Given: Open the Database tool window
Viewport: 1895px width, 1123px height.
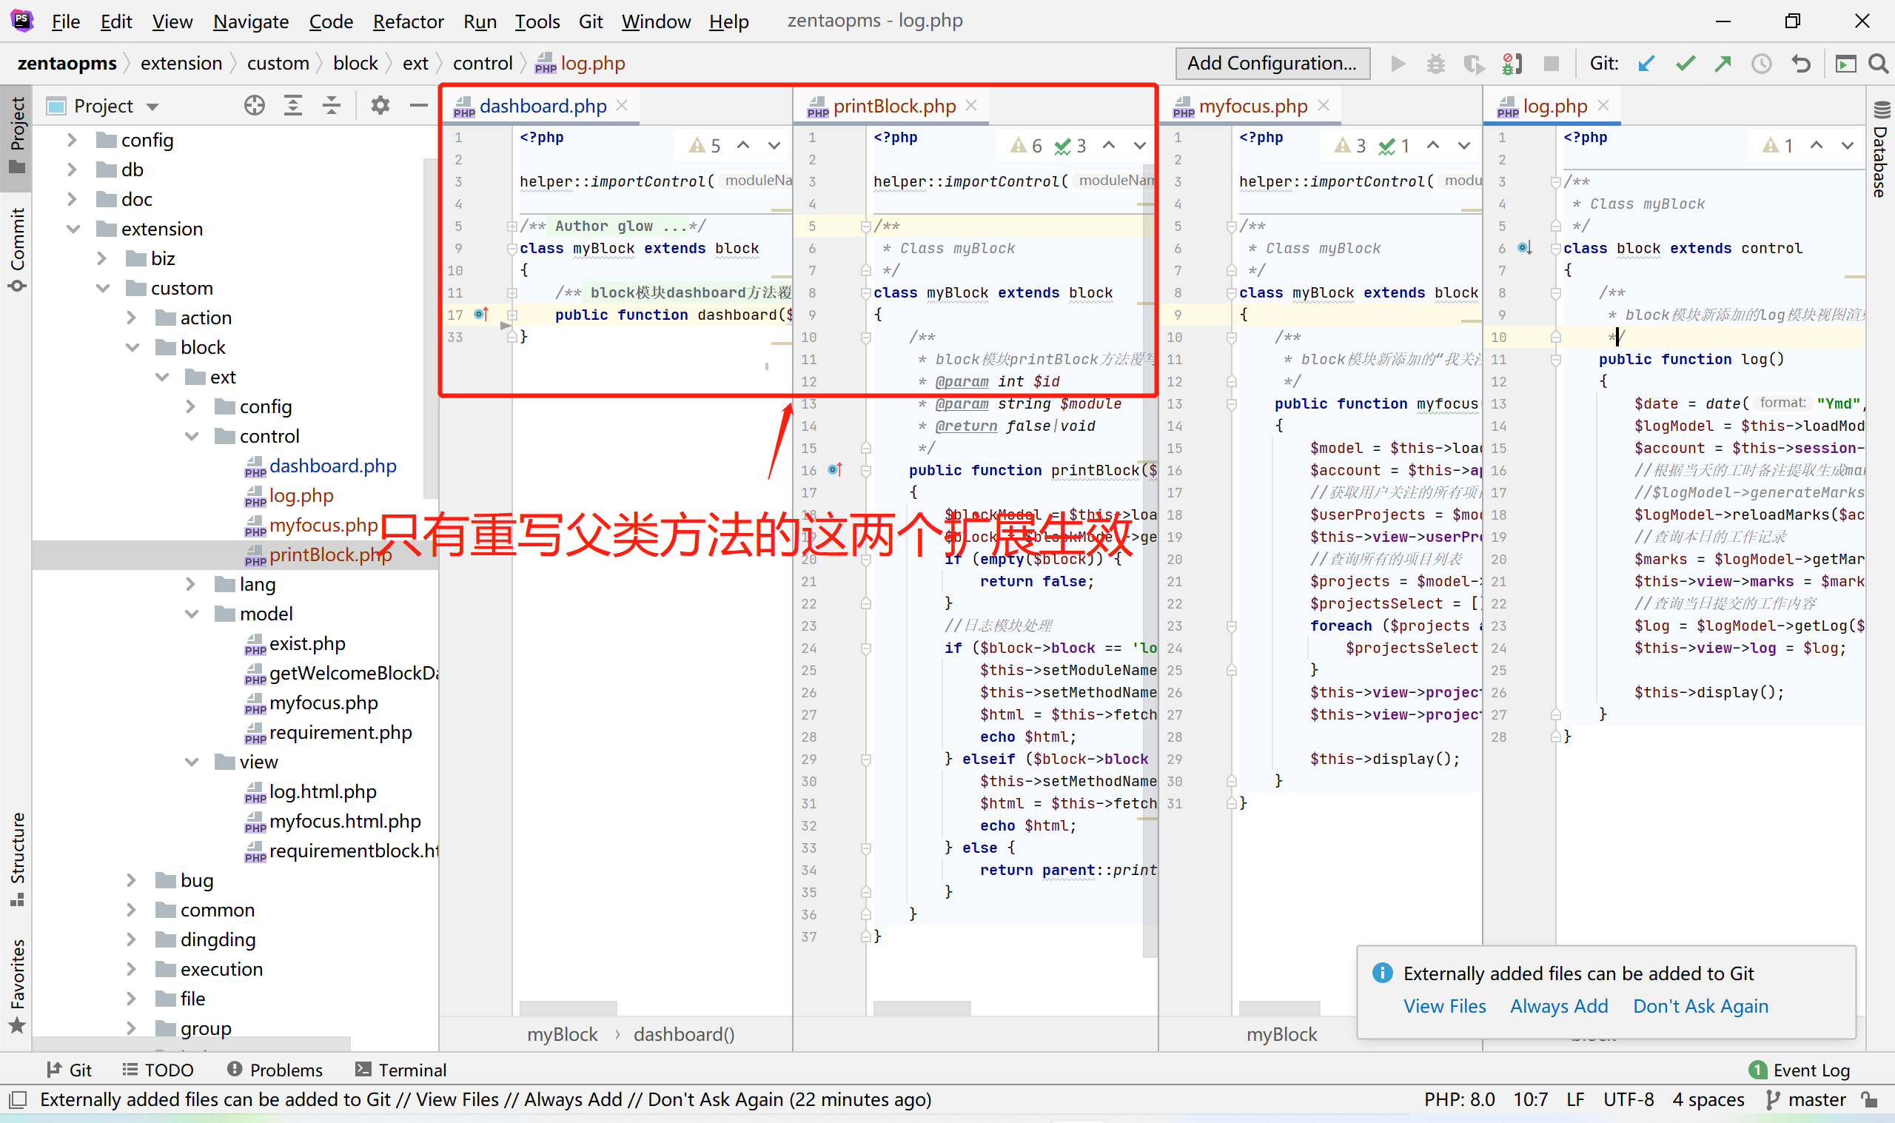Looking at the screenshot, I should [x=1881, y=149].
